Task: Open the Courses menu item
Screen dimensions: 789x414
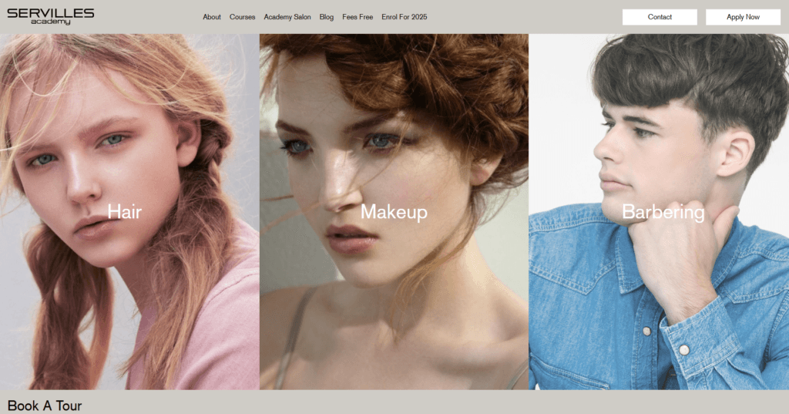Action: (242, 17)
